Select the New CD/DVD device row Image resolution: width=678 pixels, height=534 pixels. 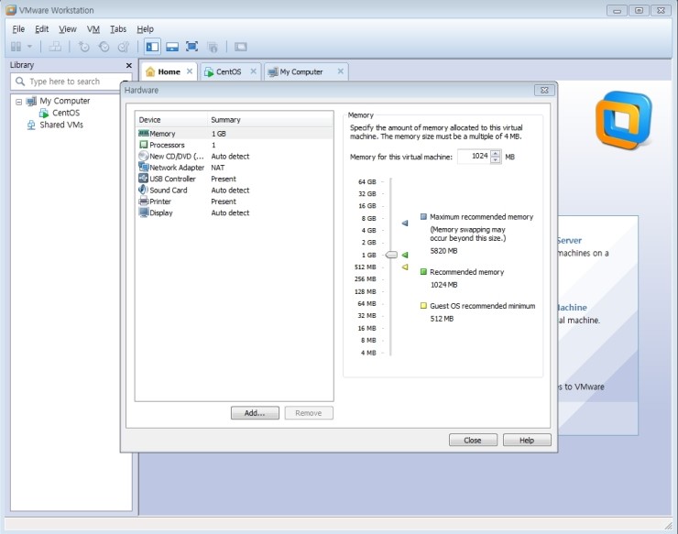pyautogui.click(x=235, y=156)
